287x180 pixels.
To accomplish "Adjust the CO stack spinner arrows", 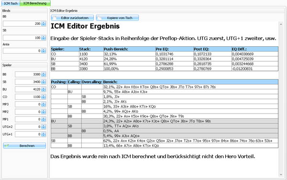I will tap(44, 96).
